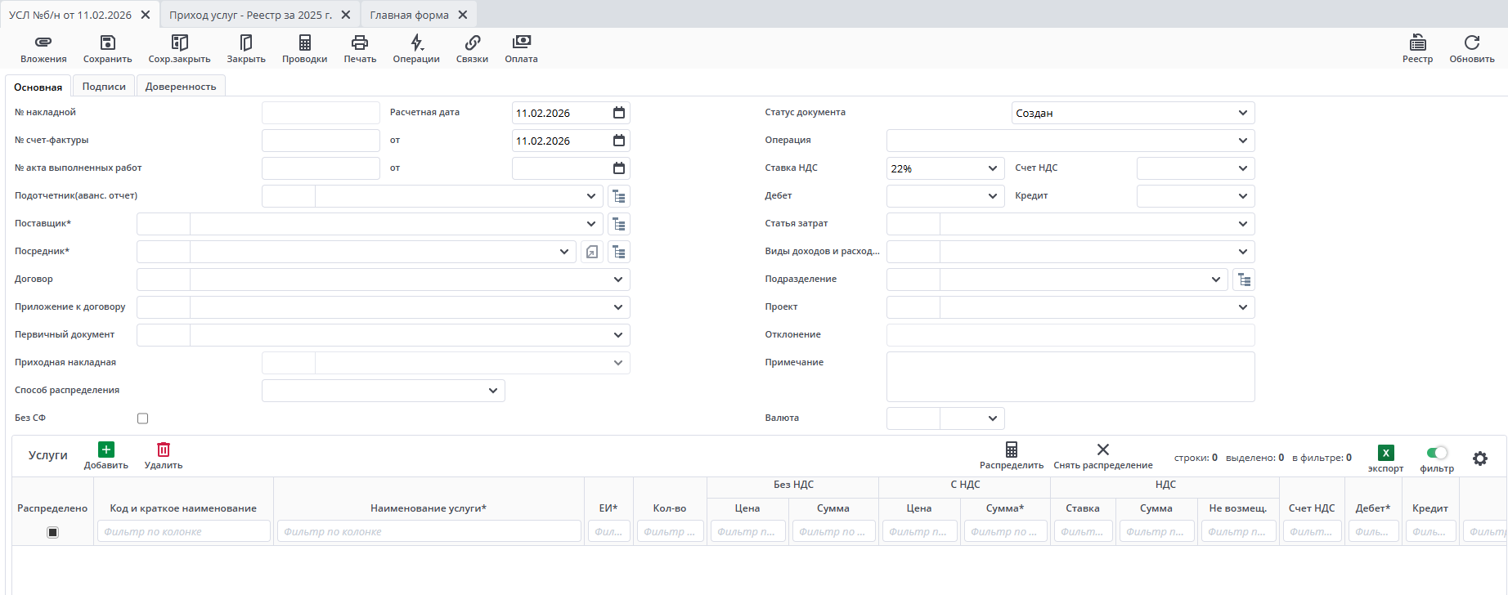
Task: Open the Ставка НДС dropdown
Action: pos(992,168)
